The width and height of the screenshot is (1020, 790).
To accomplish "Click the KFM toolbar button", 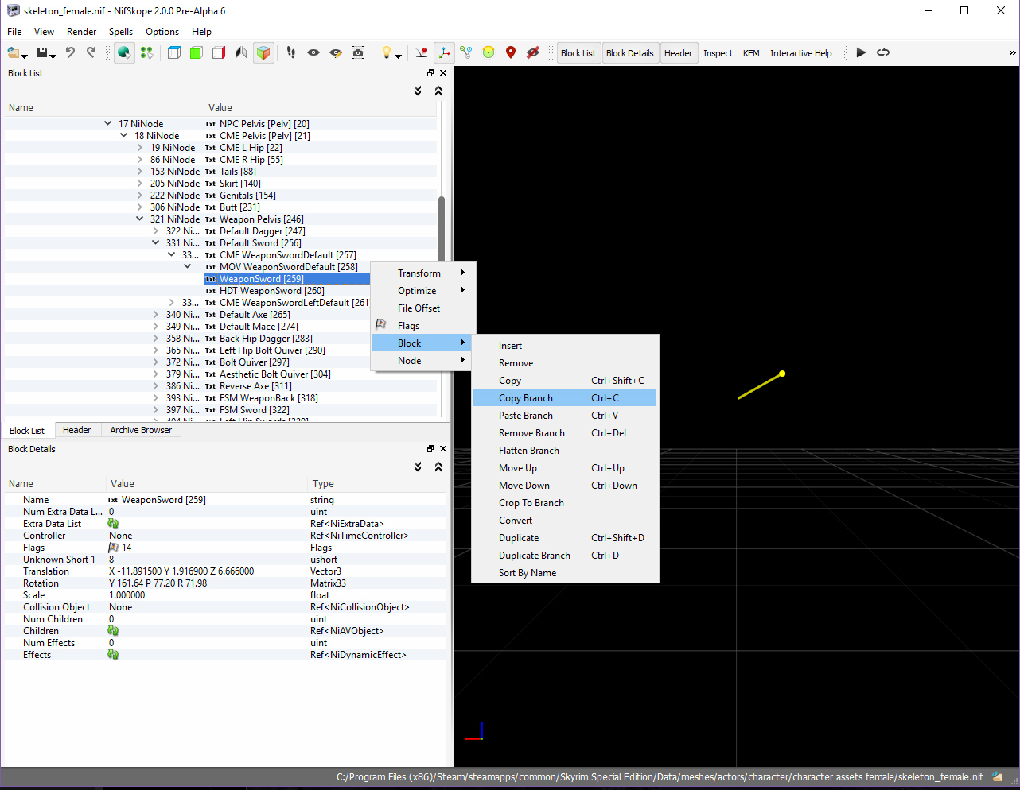I will pyautogui.click(x=751, y=53).
